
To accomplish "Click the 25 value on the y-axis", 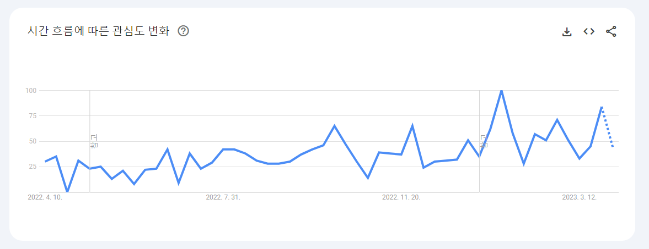I will [x=34, y=167].
